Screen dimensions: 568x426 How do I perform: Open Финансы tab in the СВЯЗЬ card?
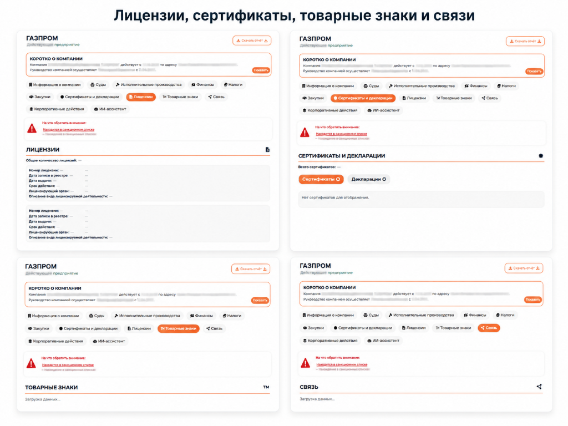click(x=475, y=315)
